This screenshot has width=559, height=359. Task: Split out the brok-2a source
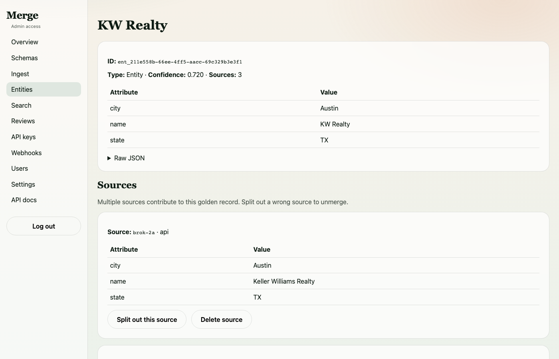(147, 320)
